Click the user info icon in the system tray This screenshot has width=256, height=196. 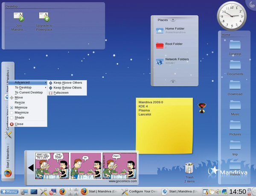point(206,192)
